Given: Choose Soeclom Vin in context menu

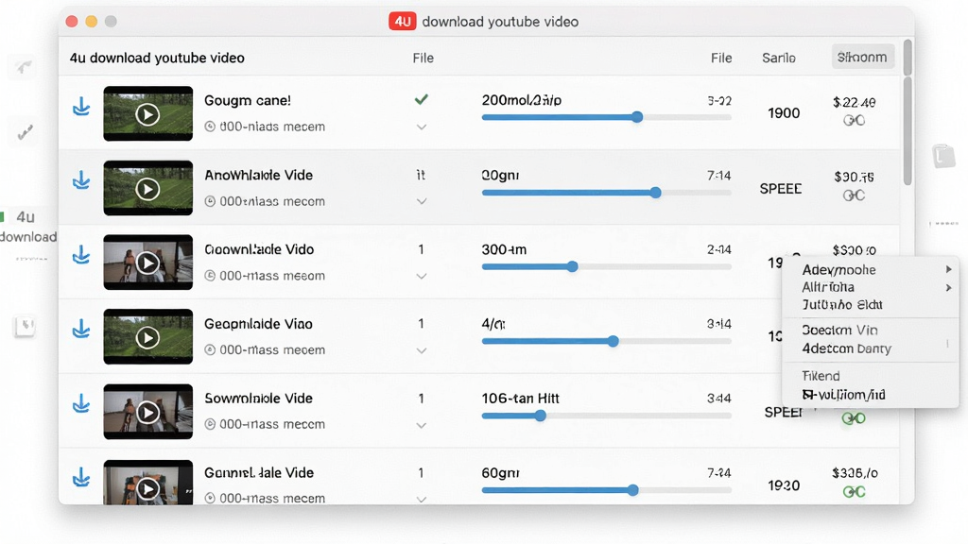Looking at the screenshot, I should 871,330.
